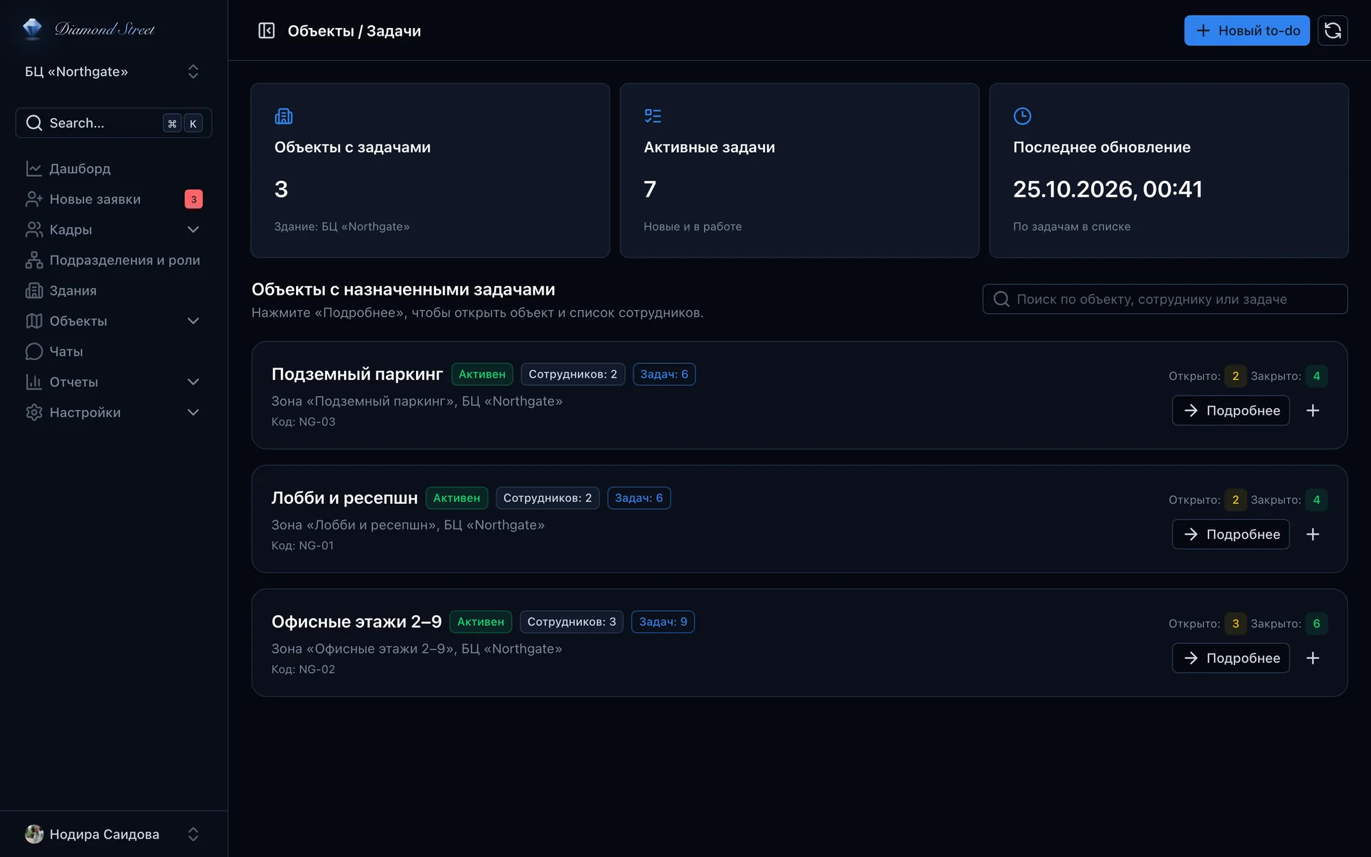
Task: Click Сотрудников: 3 badge
Action: (572, 622)
